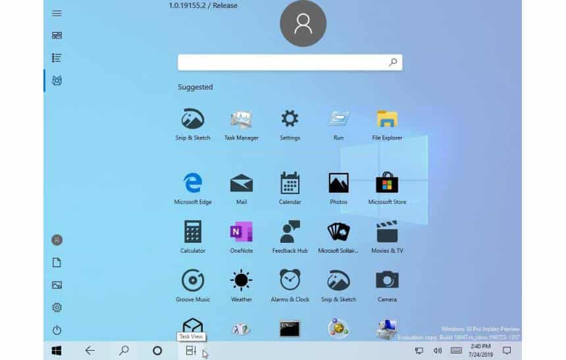The width and height of the screenshot is (566, 360).
Task: Open Feedback Hub
Action: [x=290, y=236]
